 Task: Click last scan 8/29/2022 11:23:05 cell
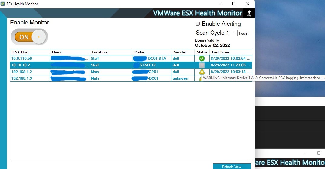point(231,65)
